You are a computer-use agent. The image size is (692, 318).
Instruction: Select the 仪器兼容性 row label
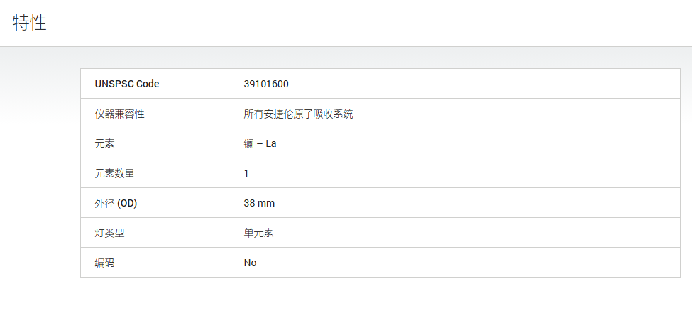119,114
